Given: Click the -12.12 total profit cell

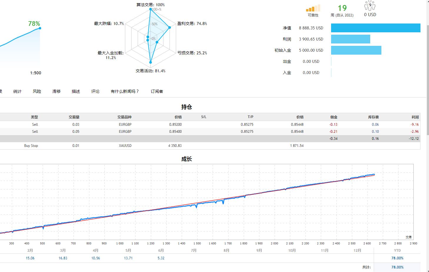Looking at the screenshot, I should tap(414, 139).
